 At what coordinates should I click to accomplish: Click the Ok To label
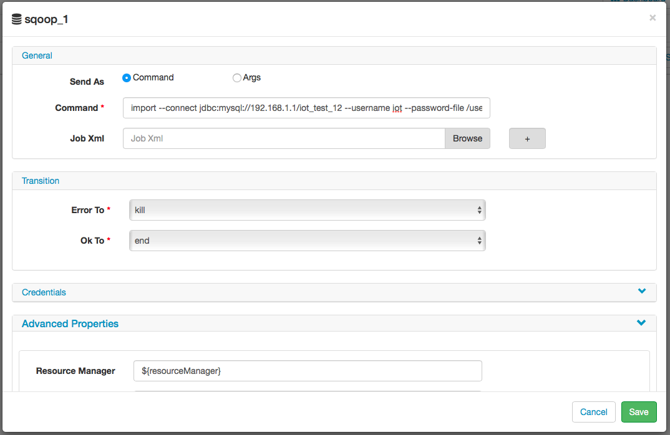coord(92,241)
